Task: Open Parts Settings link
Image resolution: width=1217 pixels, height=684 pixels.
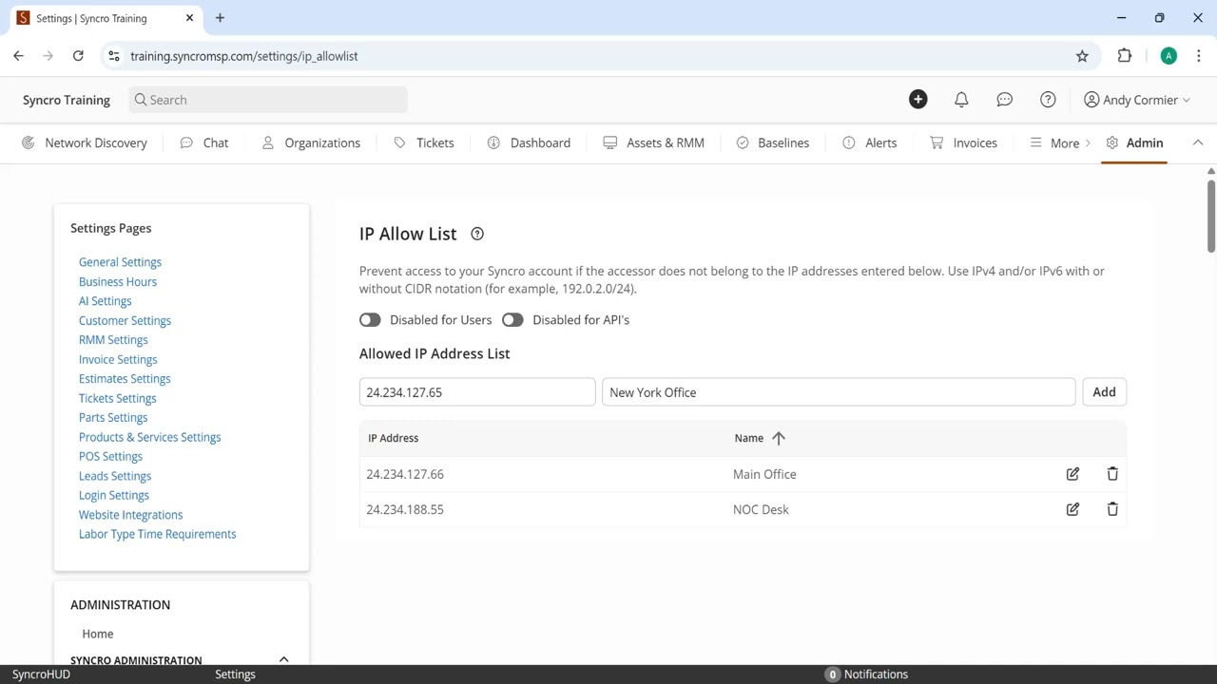Action: point(113,418)
